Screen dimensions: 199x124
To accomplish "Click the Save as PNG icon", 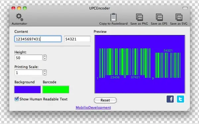I will [140, 17].
